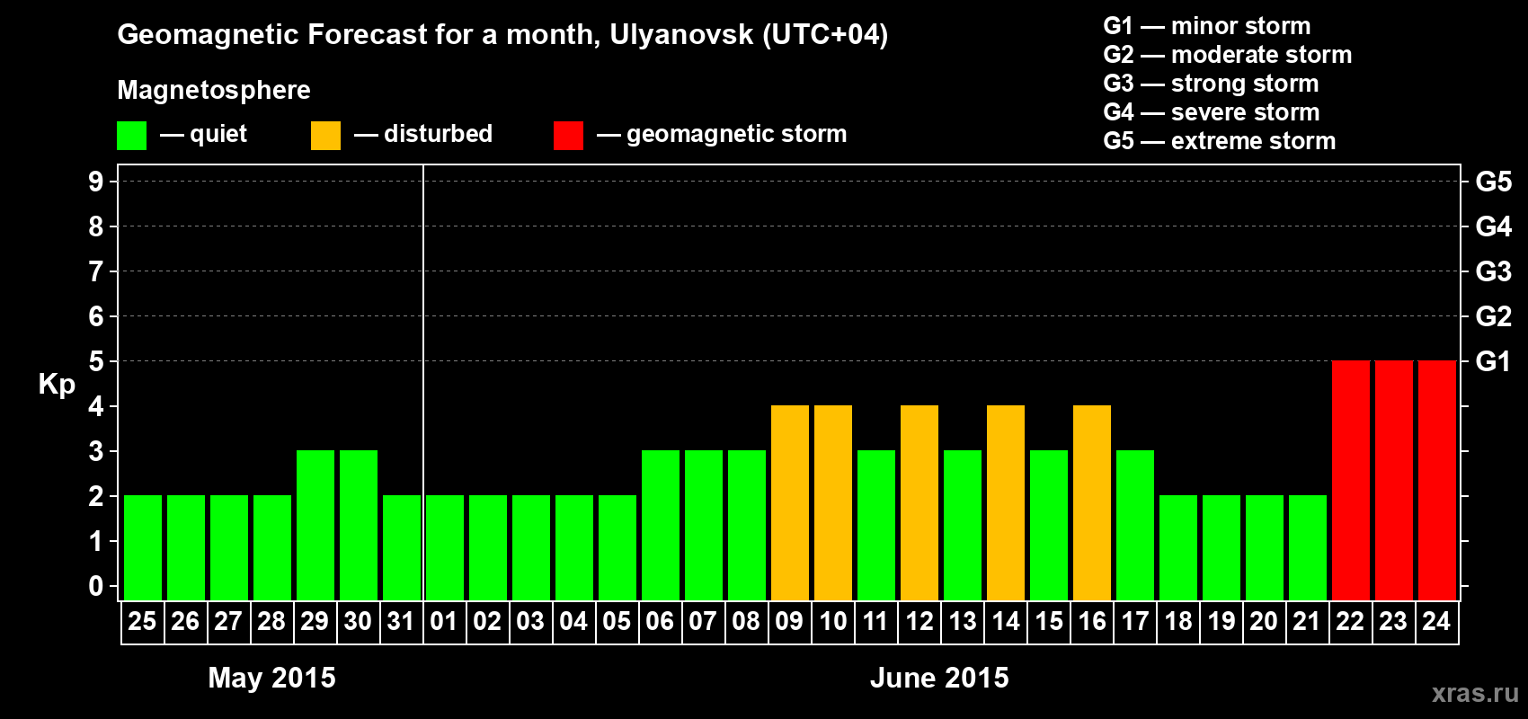Click the '— quiet' legend label

click(x=203, y=135)
